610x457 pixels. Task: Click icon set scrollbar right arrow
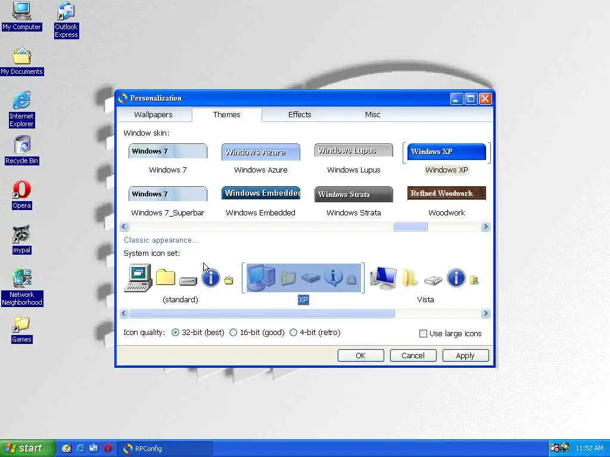485,313
